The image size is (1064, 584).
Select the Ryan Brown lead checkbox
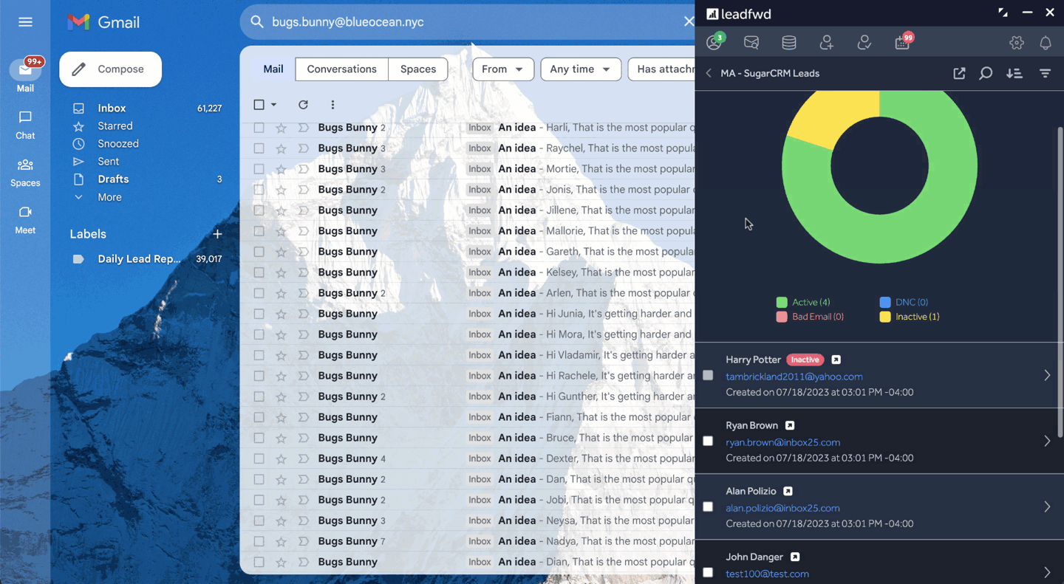pos(708,441)
